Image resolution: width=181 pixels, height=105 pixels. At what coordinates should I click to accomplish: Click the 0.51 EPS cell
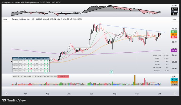[x=20, y=71]
